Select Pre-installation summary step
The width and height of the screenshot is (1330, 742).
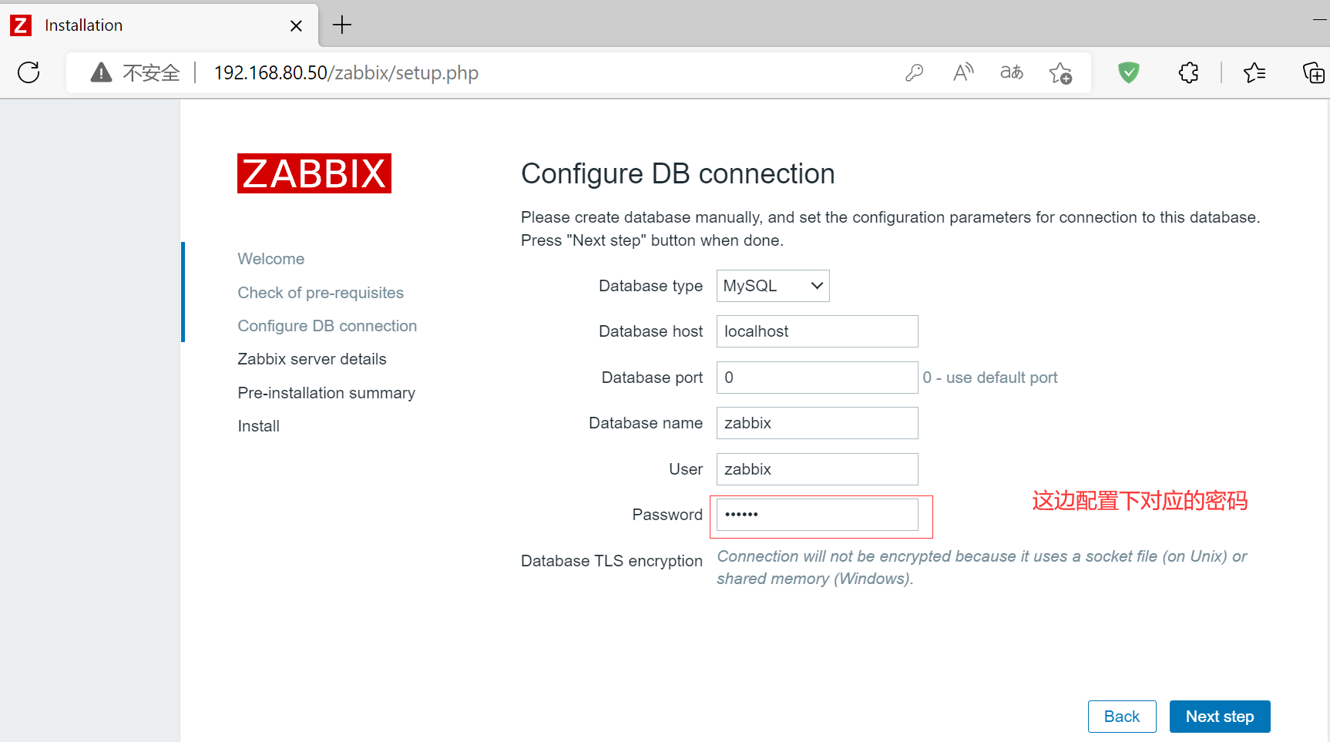coord(327,393)
